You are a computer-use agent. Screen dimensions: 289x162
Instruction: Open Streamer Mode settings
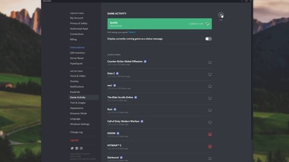click(78, 113)
